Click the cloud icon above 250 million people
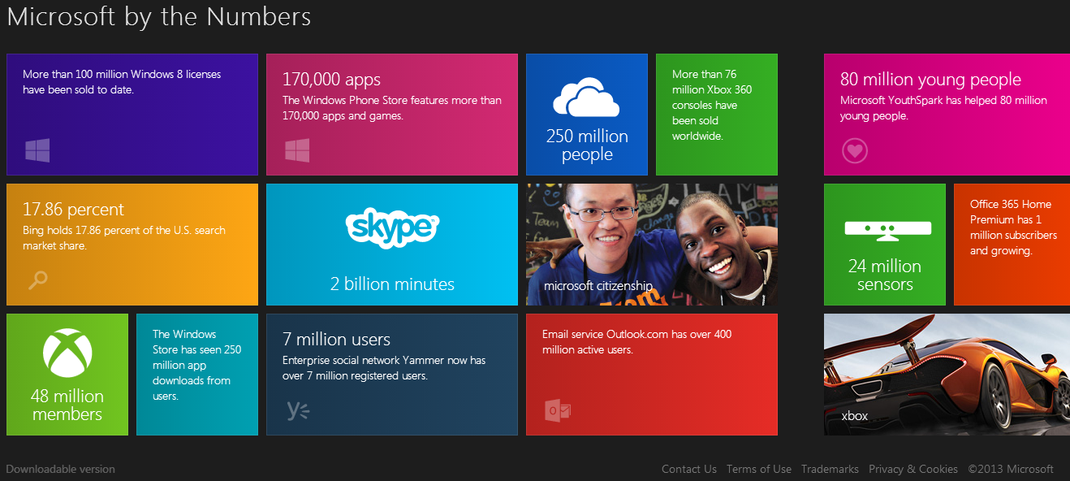Image resolution: width=1070 pixels, height=481 pixels. pyautogui.click(x=586, y=98)
